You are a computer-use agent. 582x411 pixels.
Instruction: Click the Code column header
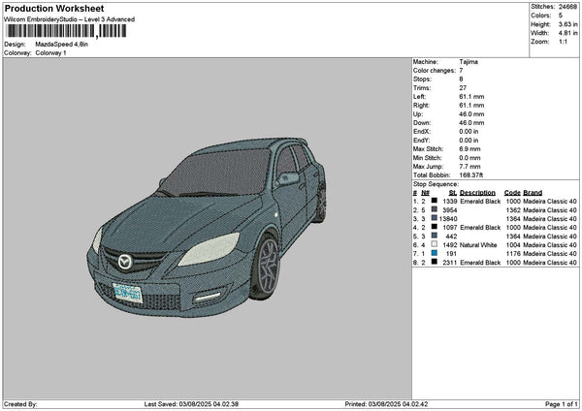[x=512, y=192]
